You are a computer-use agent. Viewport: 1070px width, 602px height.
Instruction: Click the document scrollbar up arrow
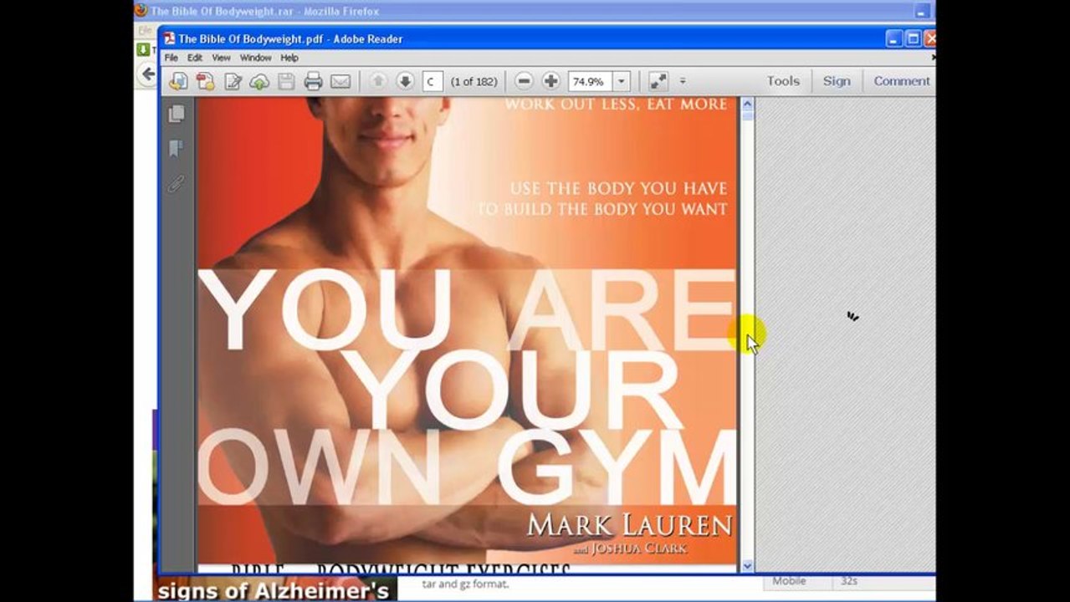tap(747, 105)
